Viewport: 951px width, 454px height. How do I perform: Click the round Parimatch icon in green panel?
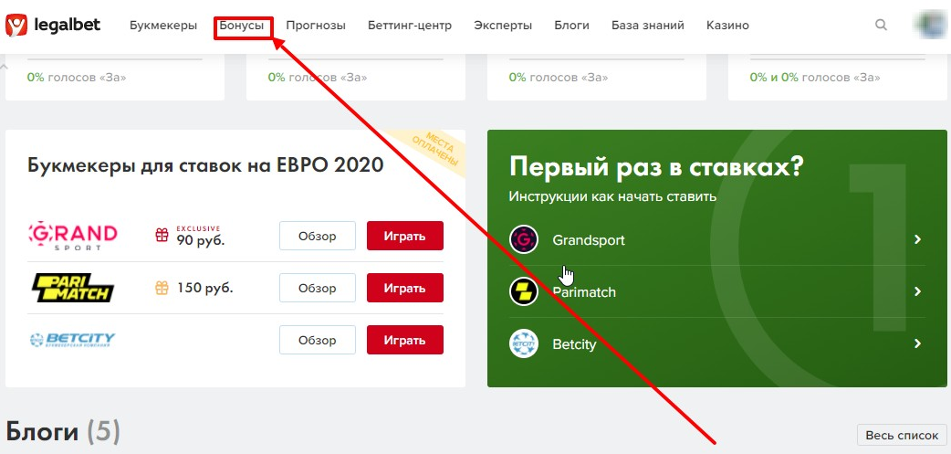tap(524, 292)
